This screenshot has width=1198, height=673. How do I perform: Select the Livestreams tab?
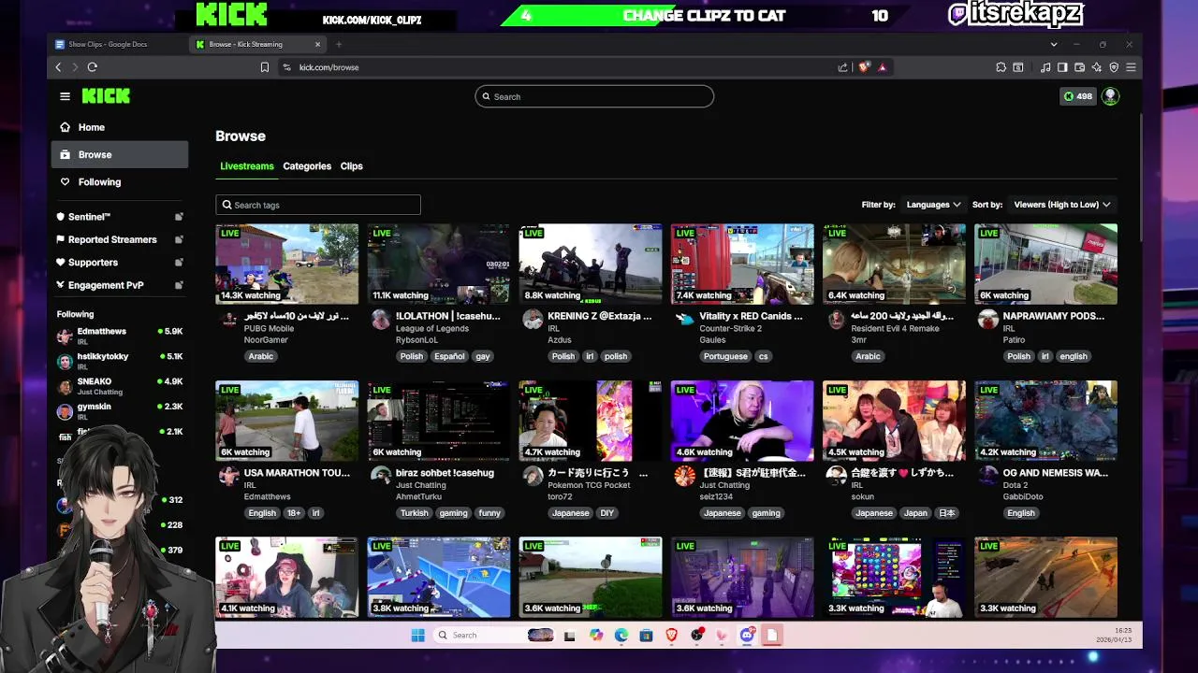247,166
